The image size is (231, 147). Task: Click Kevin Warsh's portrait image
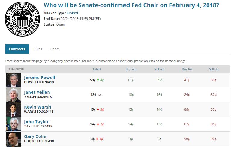[14, 109]
